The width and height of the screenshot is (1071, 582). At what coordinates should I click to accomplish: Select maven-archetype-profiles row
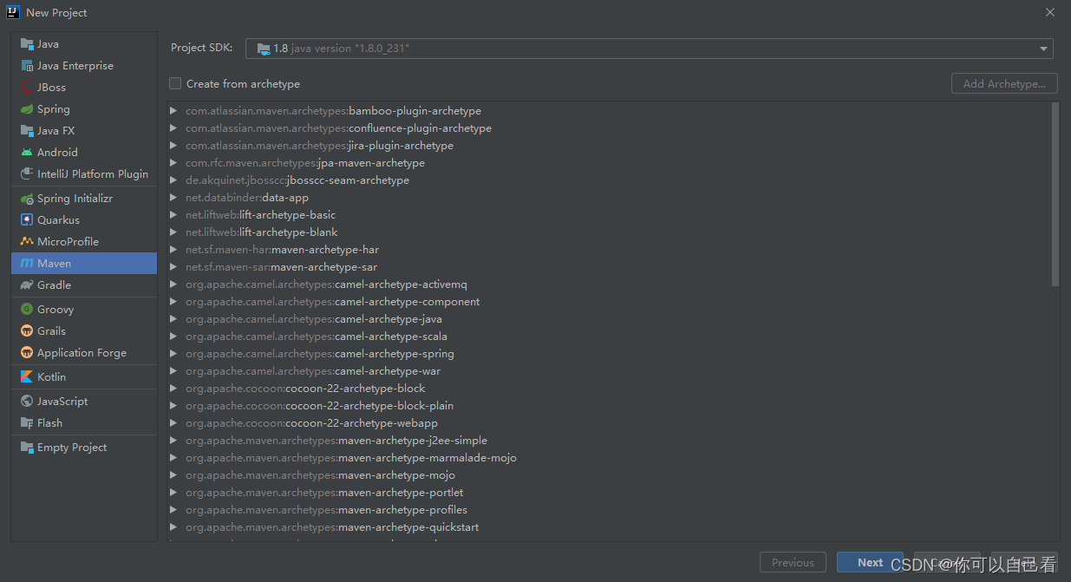[x=609, y=510]
